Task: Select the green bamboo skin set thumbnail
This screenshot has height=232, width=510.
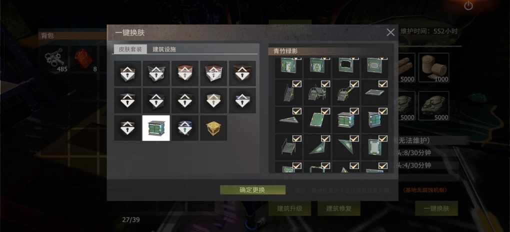Action: coord(156,128)
